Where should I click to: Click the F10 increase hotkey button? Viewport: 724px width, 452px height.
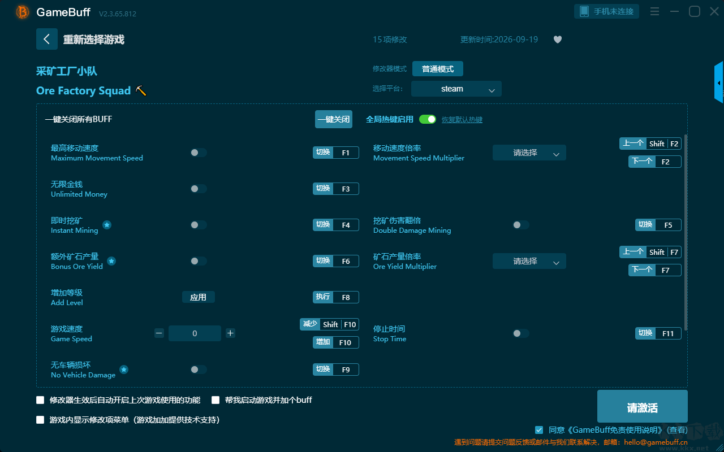(336, 342)
